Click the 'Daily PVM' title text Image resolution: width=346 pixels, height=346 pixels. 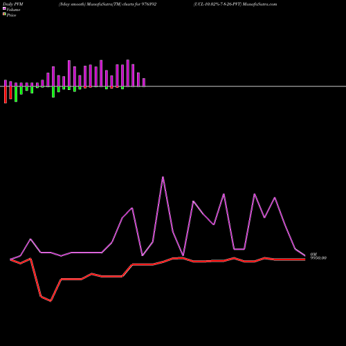click(x=13, y=4)
